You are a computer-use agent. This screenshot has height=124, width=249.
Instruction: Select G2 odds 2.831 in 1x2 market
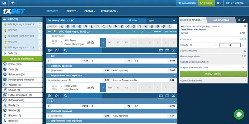[x=172, y=60]
